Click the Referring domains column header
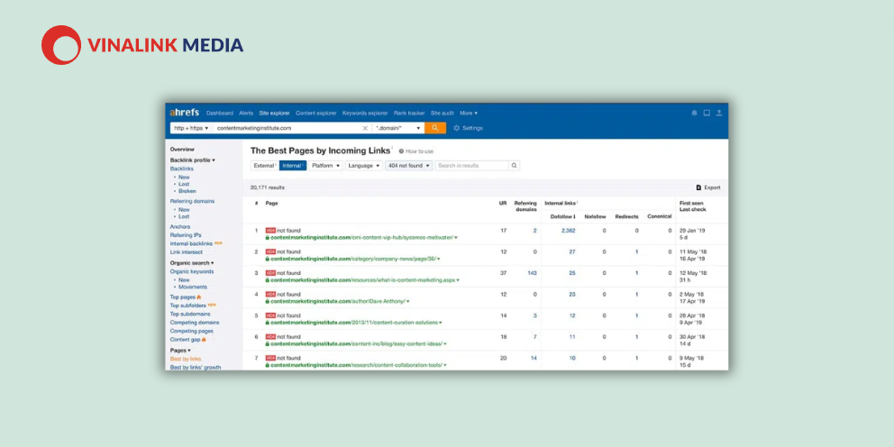894x447 pixels. (x=525, y=205)
